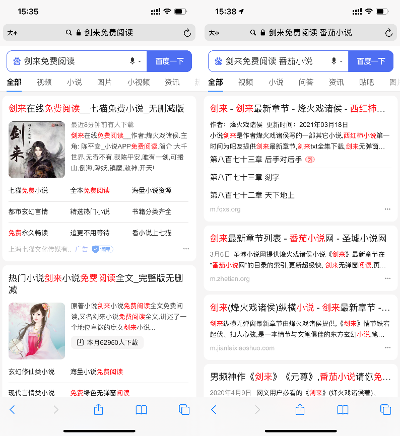Open tabs overview in right Safari toolbar
Viewport: 400px width, 436px height.
pyautogui.click(x=385, y=409)
